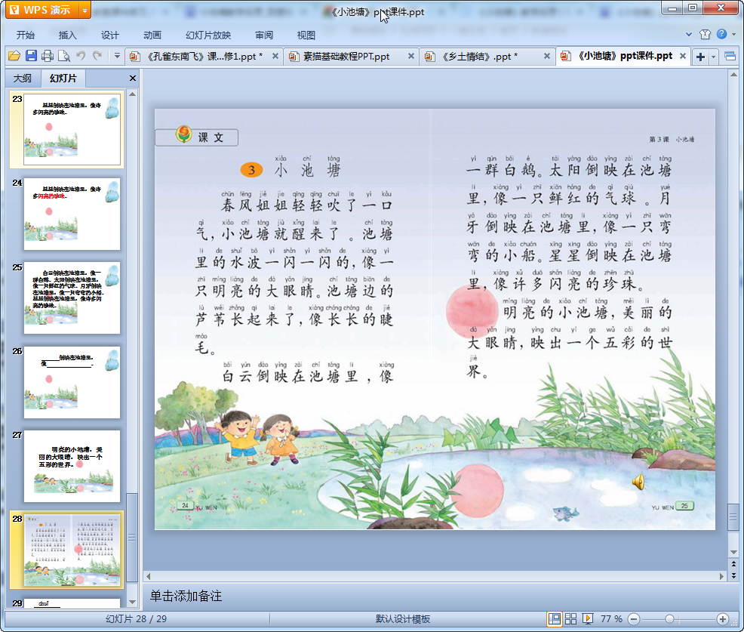Click the blue help question icon
Screen dimensions: 744x632
point(721,34)
